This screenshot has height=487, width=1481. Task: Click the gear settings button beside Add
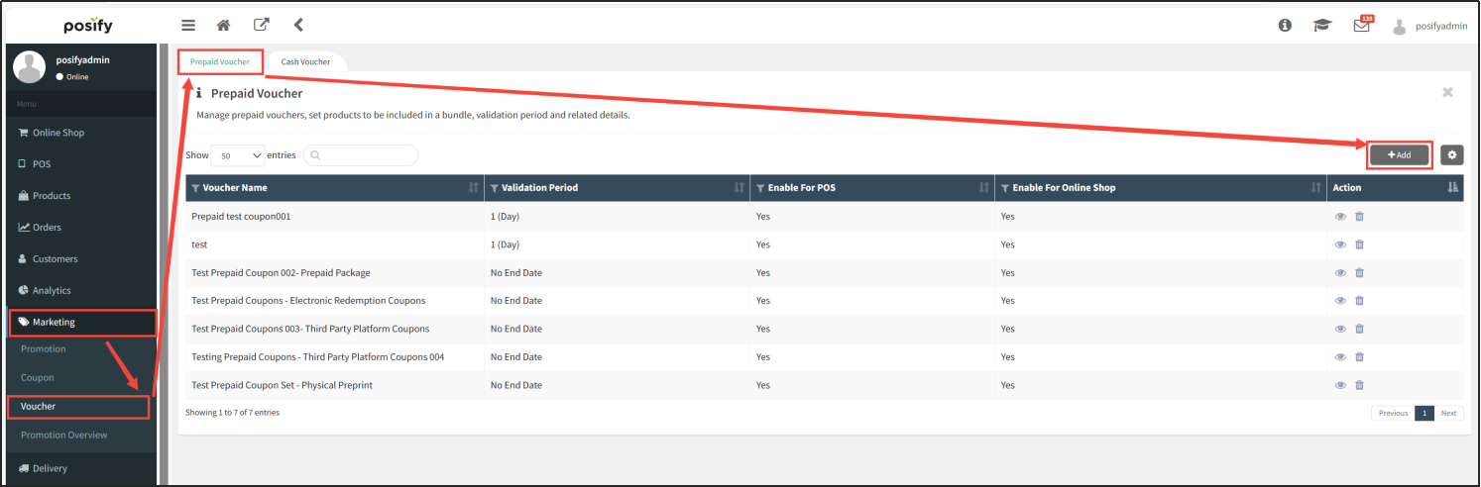click(1451, 154)
